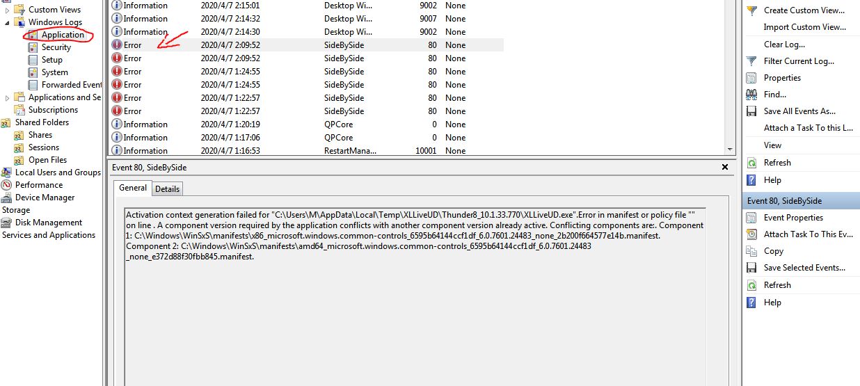Click the Filter Current Log funnel icon

(x=751, y=61)
